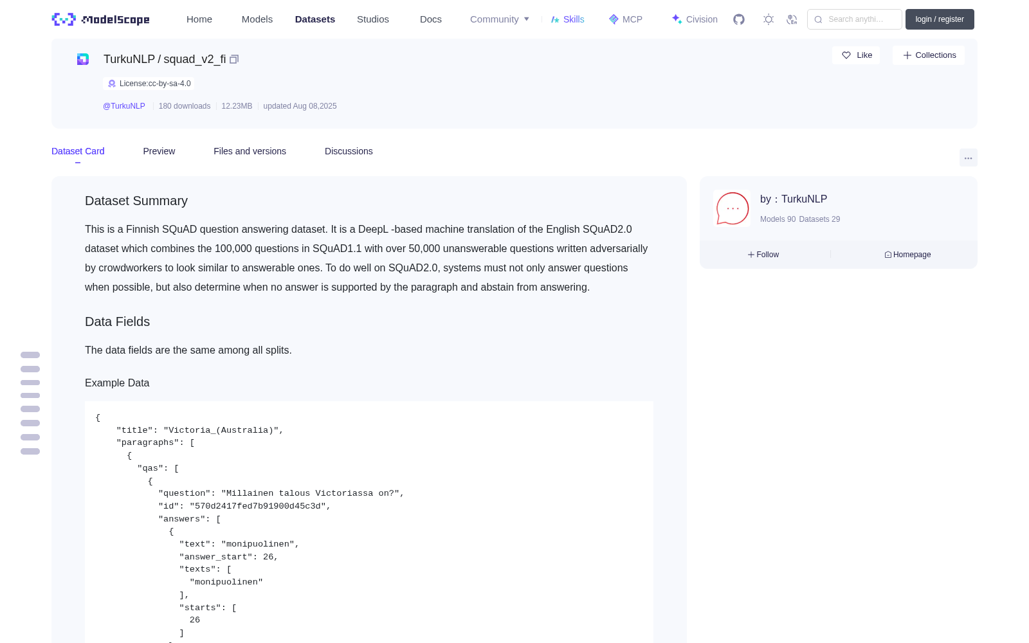Viewport: 1029px width, 643px height.
Task: Open the Datasets section
Action: click(x=315, y=19)
